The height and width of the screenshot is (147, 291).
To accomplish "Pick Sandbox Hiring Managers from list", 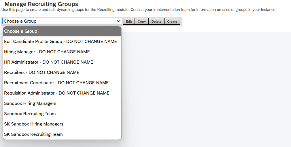I will (x=62, y=103).
